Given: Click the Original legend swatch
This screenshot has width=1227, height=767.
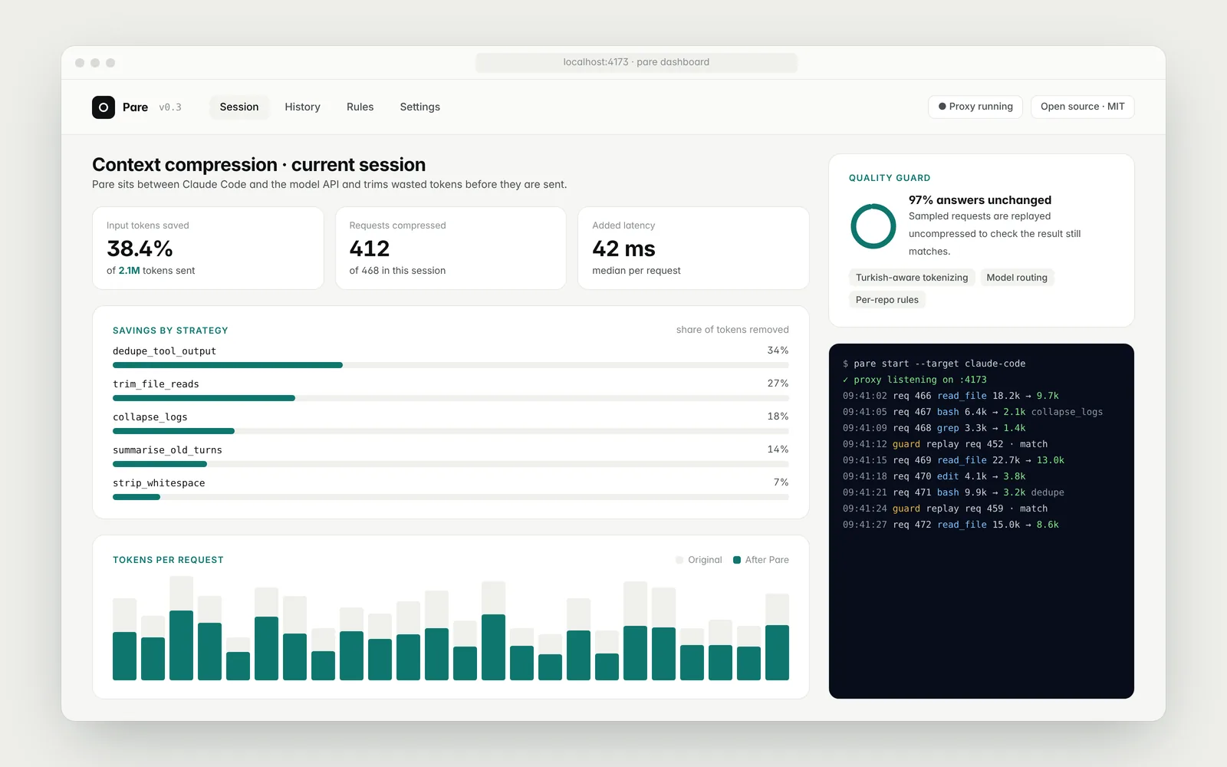Looking at the screenshot, I should 679,560.
